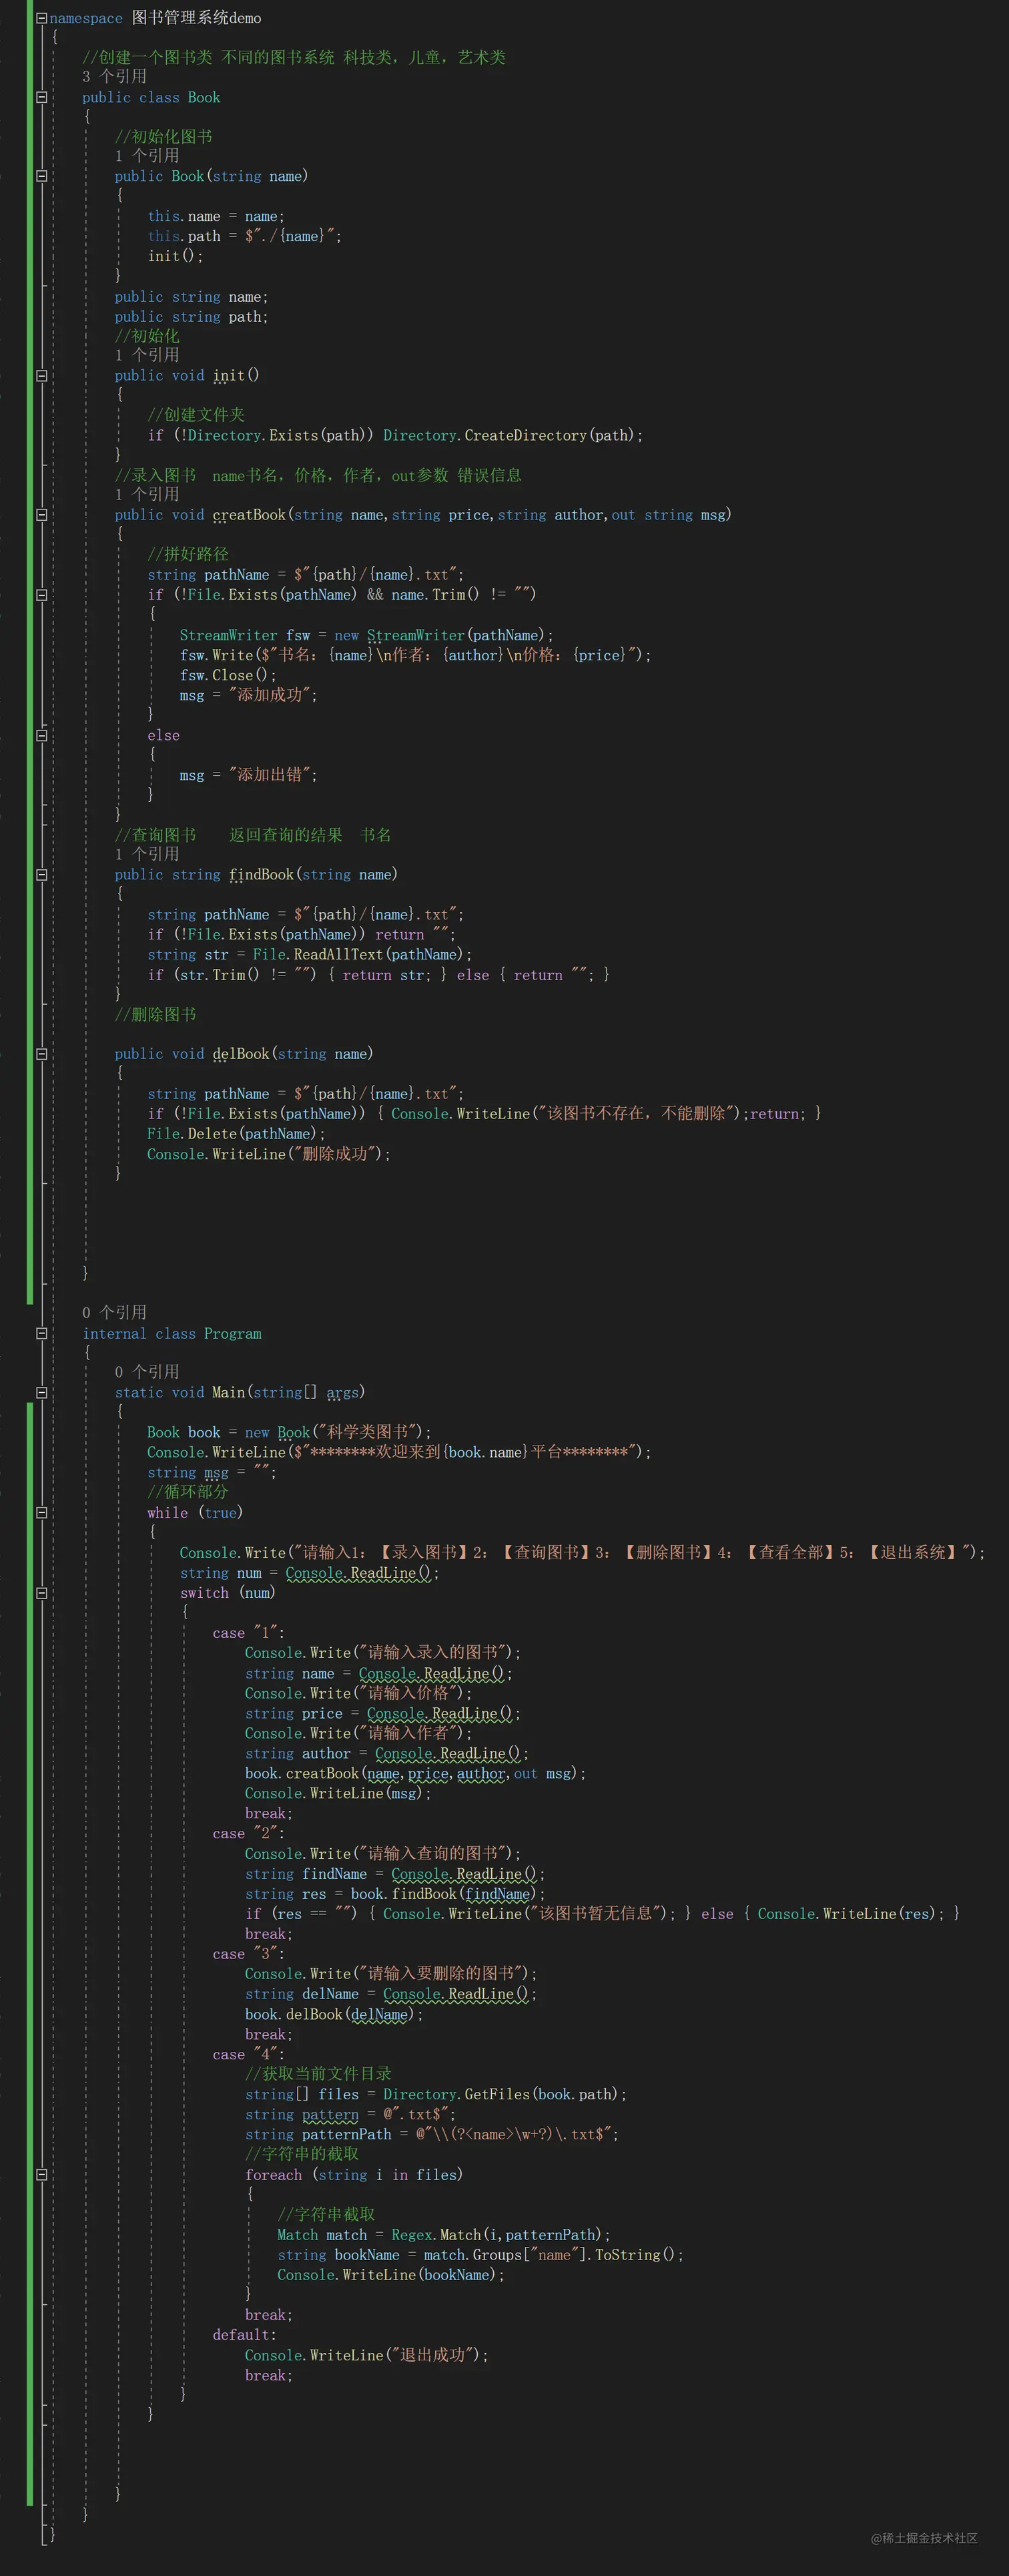The image size is (1009, 2576).
Task: Collapse the else block setting 添加出错
Action: (42, 735)
